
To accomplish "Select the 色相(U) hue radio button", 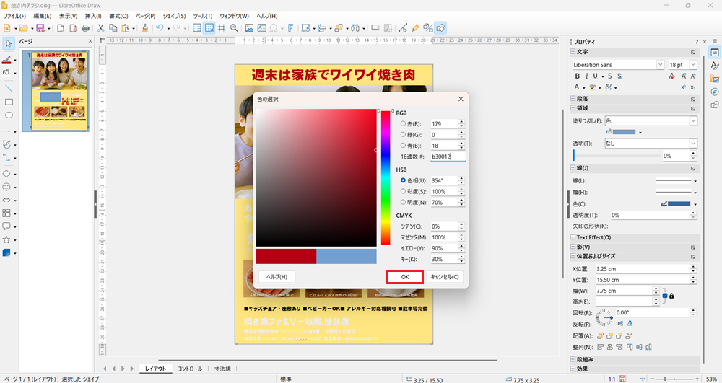I will (x=404, y=181).
